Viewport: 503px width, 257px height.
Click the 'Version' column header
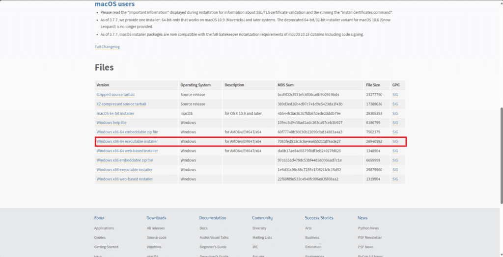point(103,85)
